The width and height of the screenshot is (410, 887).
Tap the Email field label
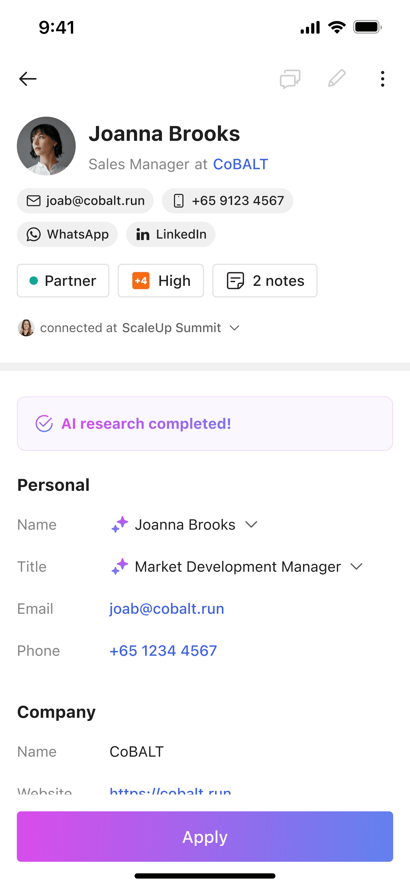pos(35,609)
